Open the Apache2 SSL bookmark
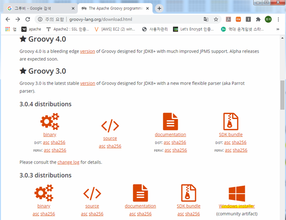 (x=67, y=29)
